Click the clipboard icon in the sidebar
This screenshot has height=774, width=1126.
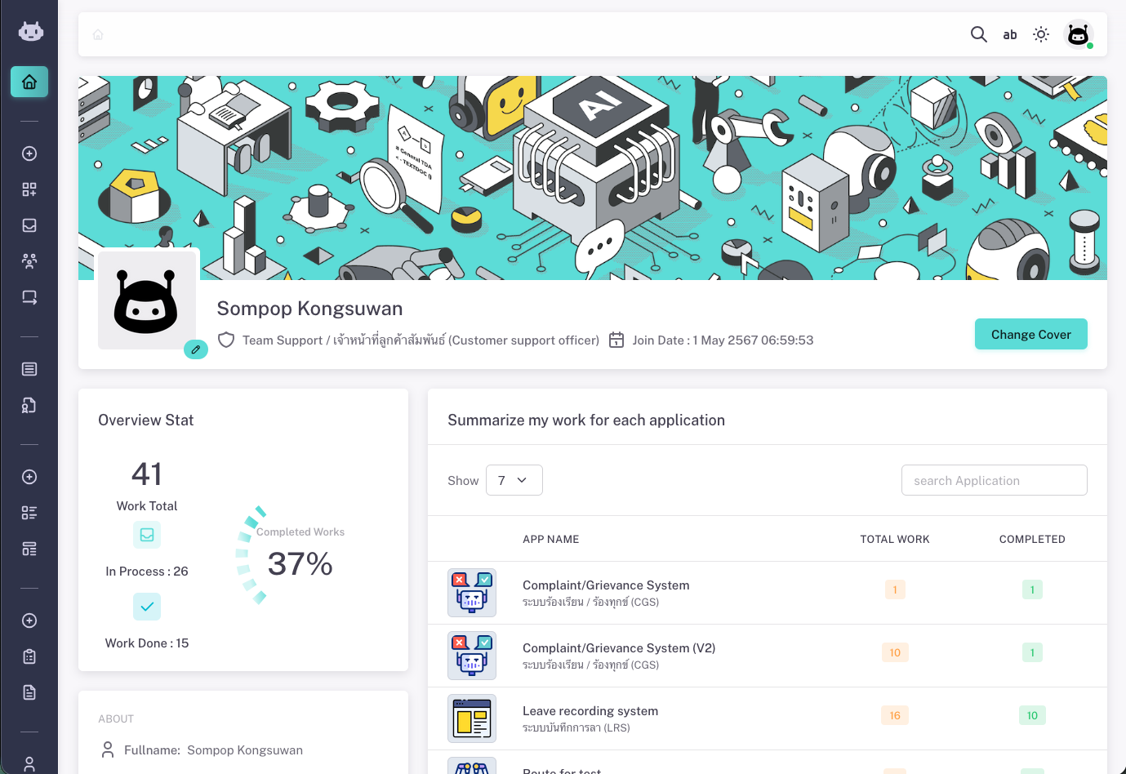29,656
